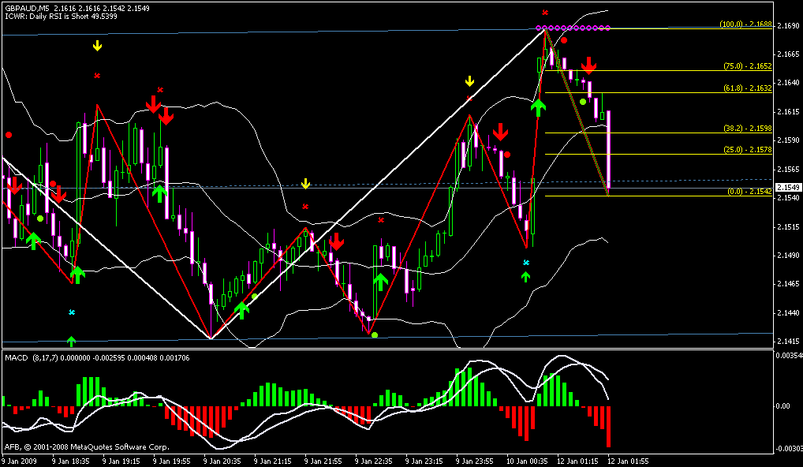Select the GBPAUD,M5 chart title text
803x467 pixels.
coord(27,7)
